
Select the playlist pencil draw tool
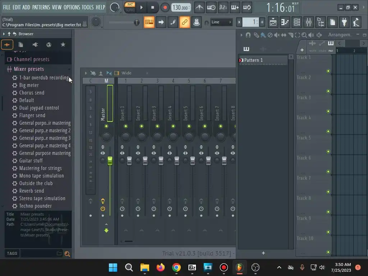(x=256, y=35)
